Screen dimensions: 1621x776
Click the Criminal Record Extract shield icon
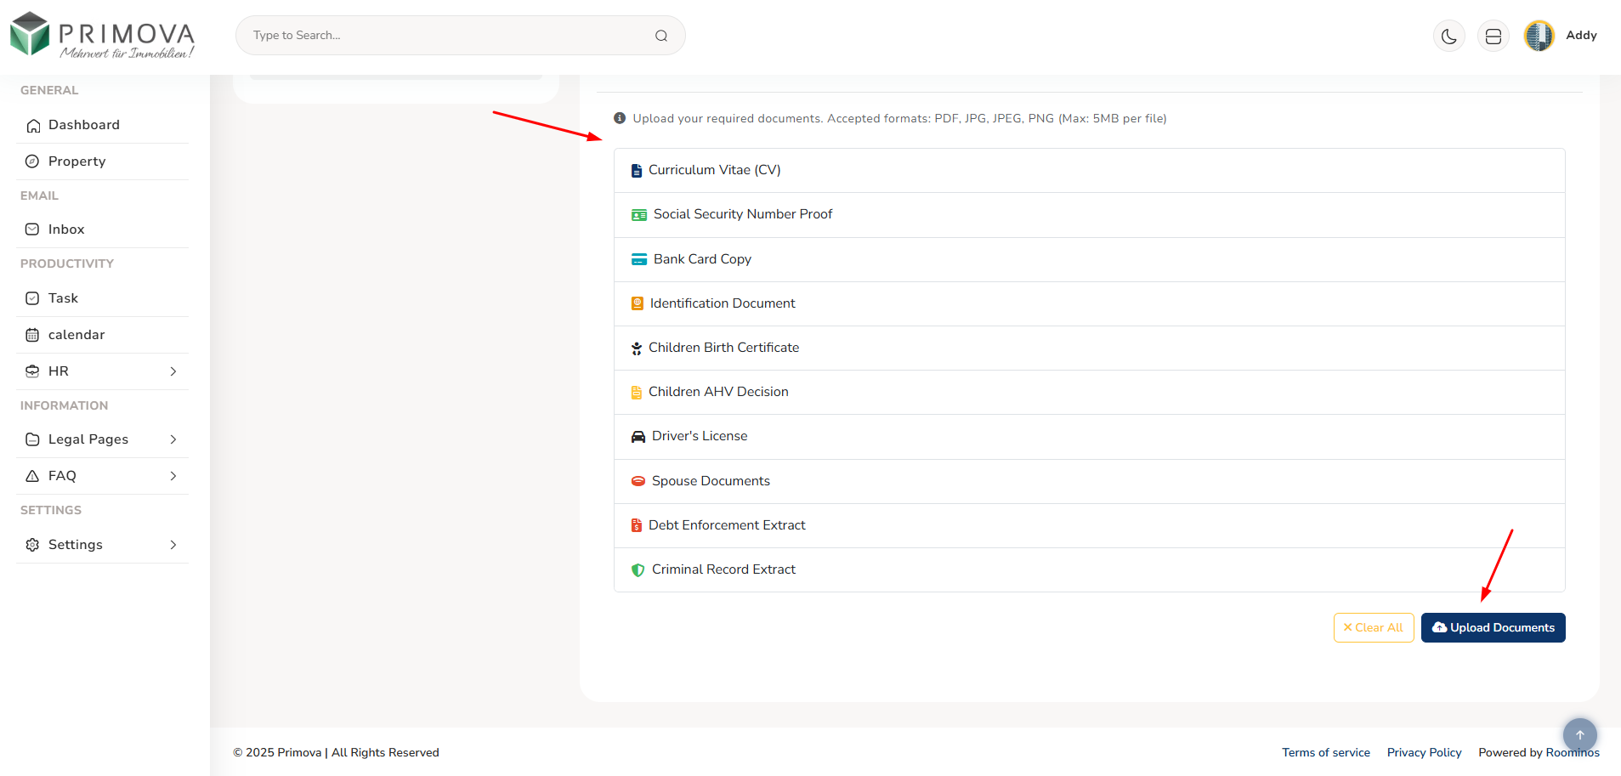click(x=638, y=570)
